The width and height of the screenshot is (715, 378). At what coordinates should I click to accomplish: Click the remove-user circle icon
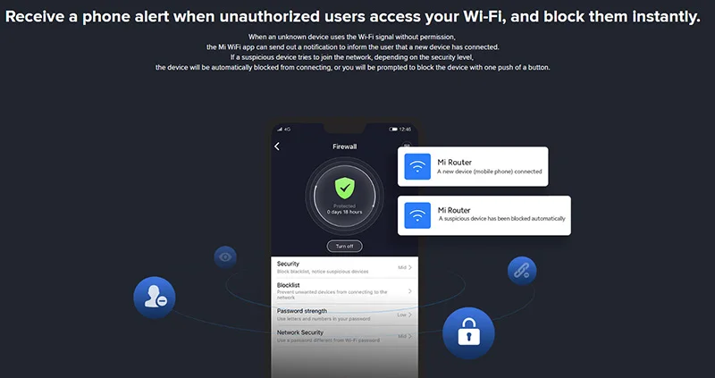[155, 298]
